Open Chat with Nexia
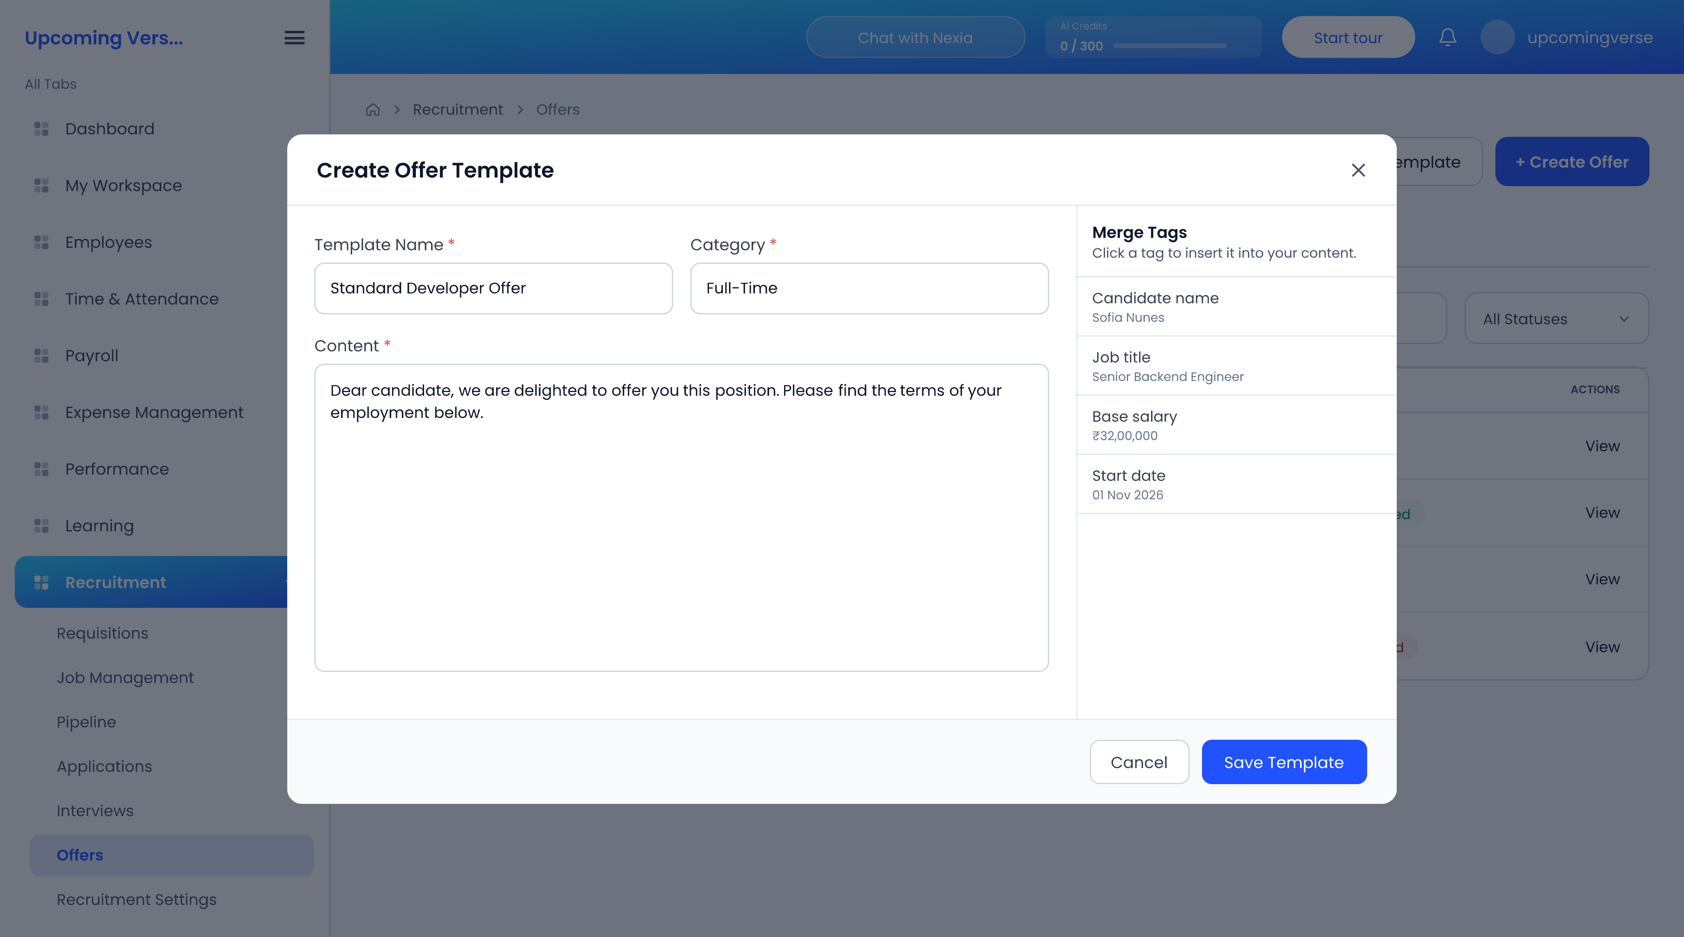The image size is (1684, 937). tap(915, 37)
